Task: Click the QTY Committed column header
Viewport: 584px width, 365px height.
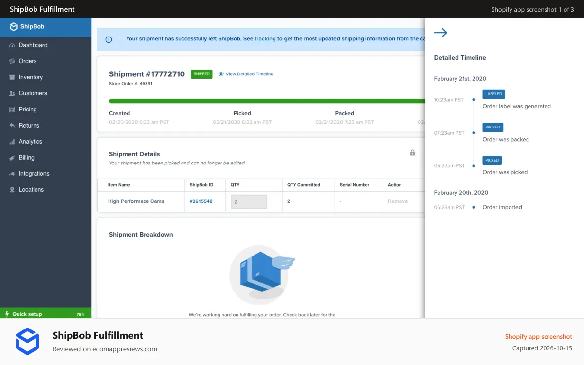Action: tap(304, 185)
